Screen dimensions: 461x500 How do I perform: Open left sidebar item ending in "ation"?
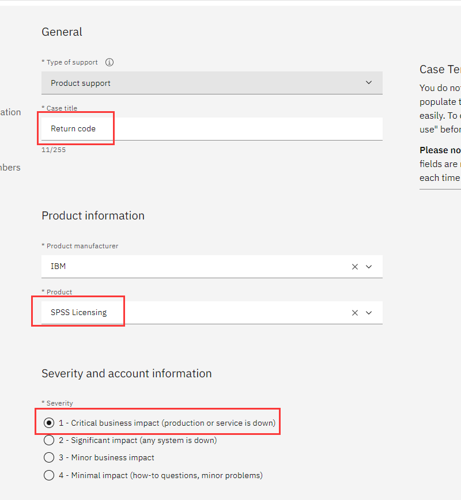point(10,112)
